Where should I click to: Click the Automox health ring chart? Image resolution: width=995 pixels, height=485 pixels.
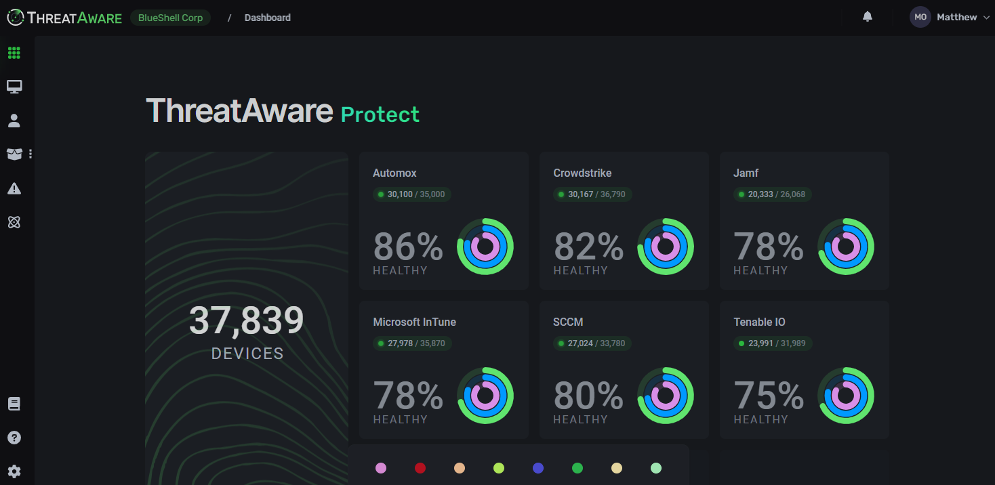pos(485,247)
